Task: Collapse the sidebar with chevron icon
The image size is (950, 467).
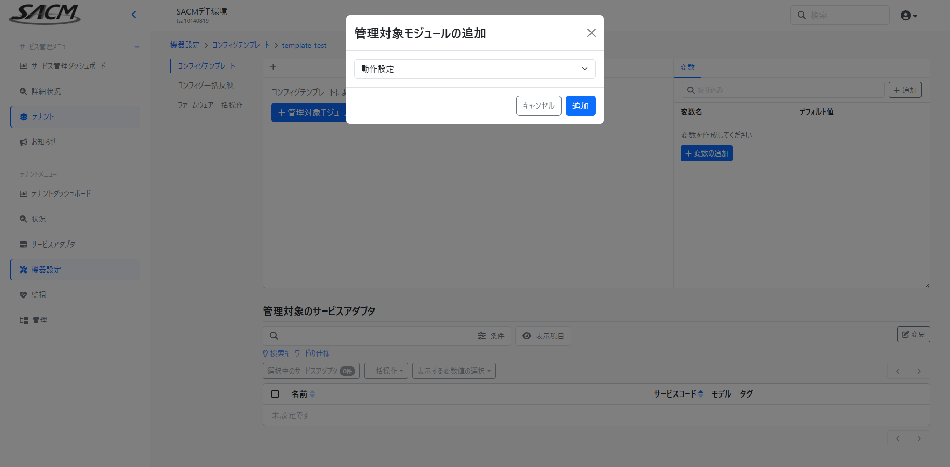Action: click(x=134, y=15)
